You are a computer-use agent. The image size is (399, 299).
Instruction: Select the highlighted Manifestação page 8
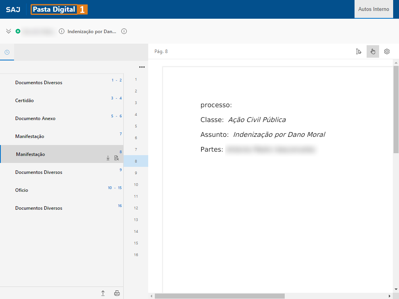[62, 154]
